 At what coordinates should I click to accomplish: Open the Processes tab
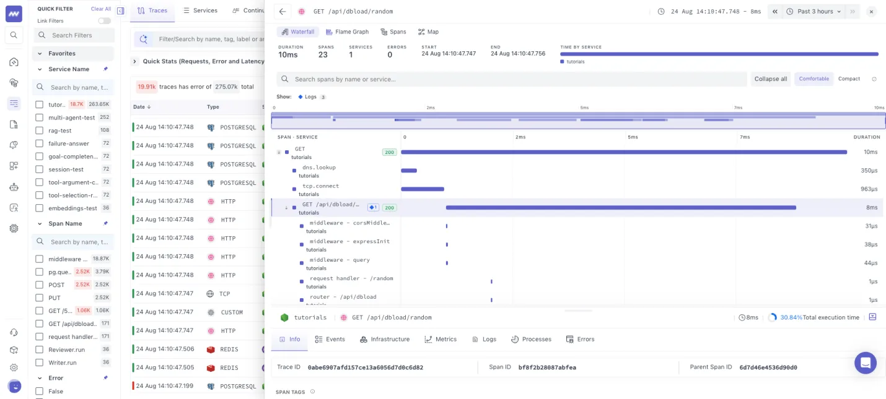[x=531, y=339]
